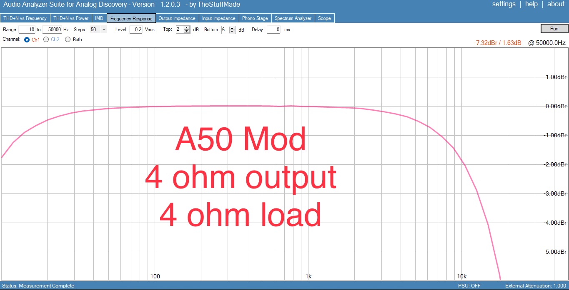Open the THD+N vs Frequency tab

tap(25, 18)
